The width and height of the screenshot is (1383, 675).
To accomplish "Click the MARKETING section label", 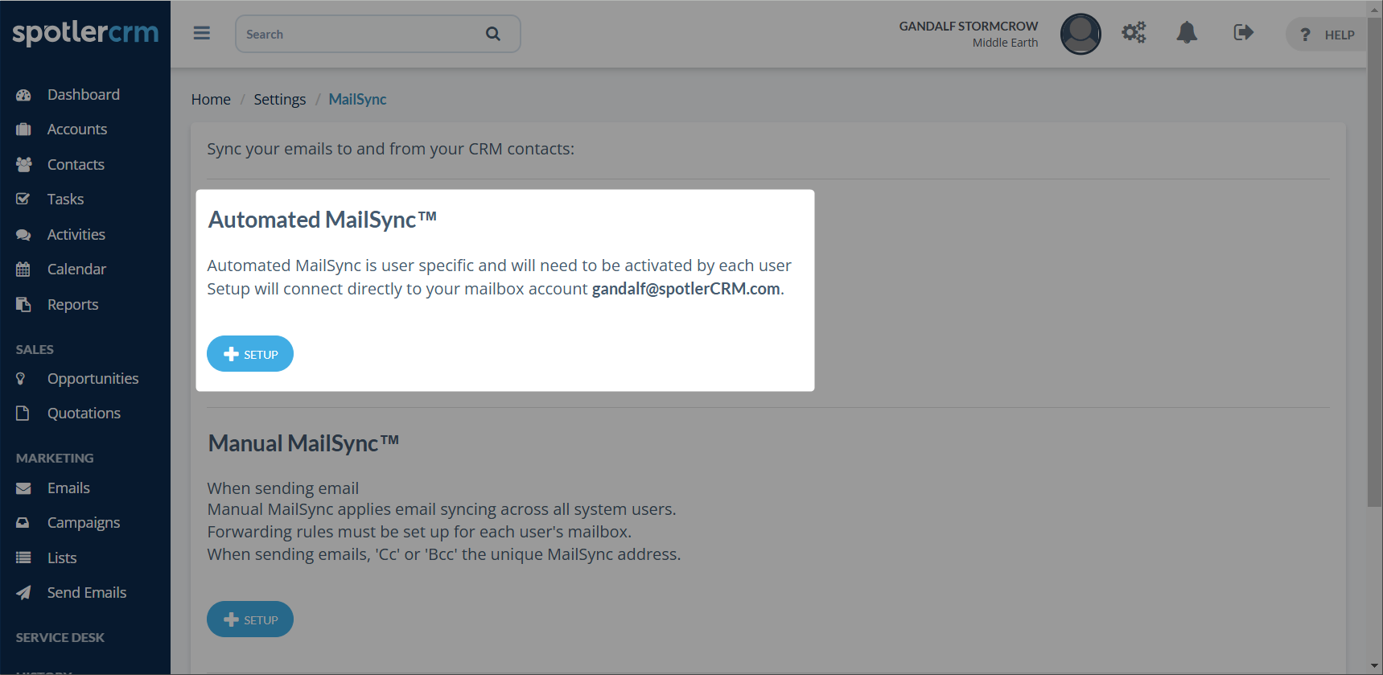I will (55, 459).
